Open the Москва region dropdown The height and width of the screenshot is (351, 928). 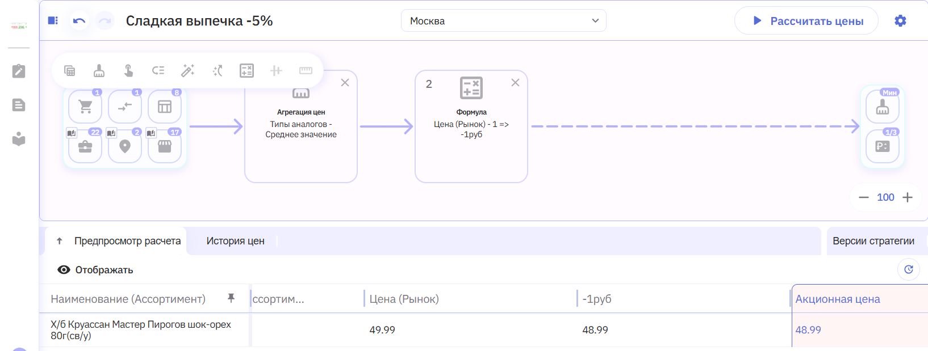pos(504,21)
